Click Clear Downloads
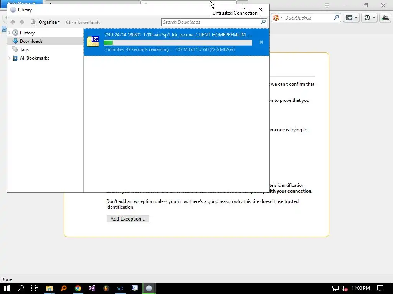Image resolution: width=393 pixels, height=294 pixels. (x=83, y=22)
